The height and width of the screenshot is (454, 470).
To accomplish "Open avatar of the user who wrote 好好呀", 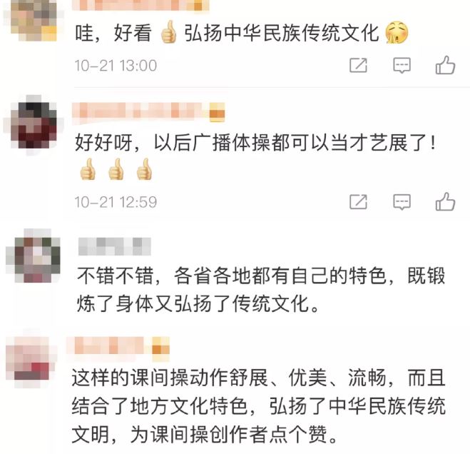I will (34, 125).
